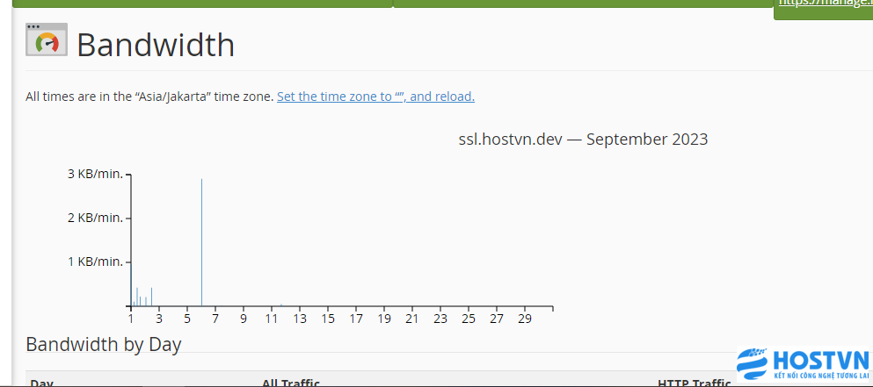Screen dimensions: 873x387
Task: Select day 13 on chart x-axis
Action: (300, 319)
